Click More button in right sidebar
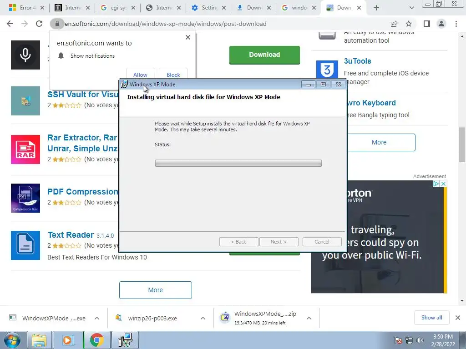Image resolution: width=466 pixels, height=349 pixels. coord(381,142)
